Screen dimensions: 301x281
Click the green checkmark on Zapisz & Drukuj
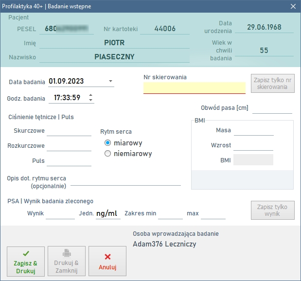pos(26,254)
